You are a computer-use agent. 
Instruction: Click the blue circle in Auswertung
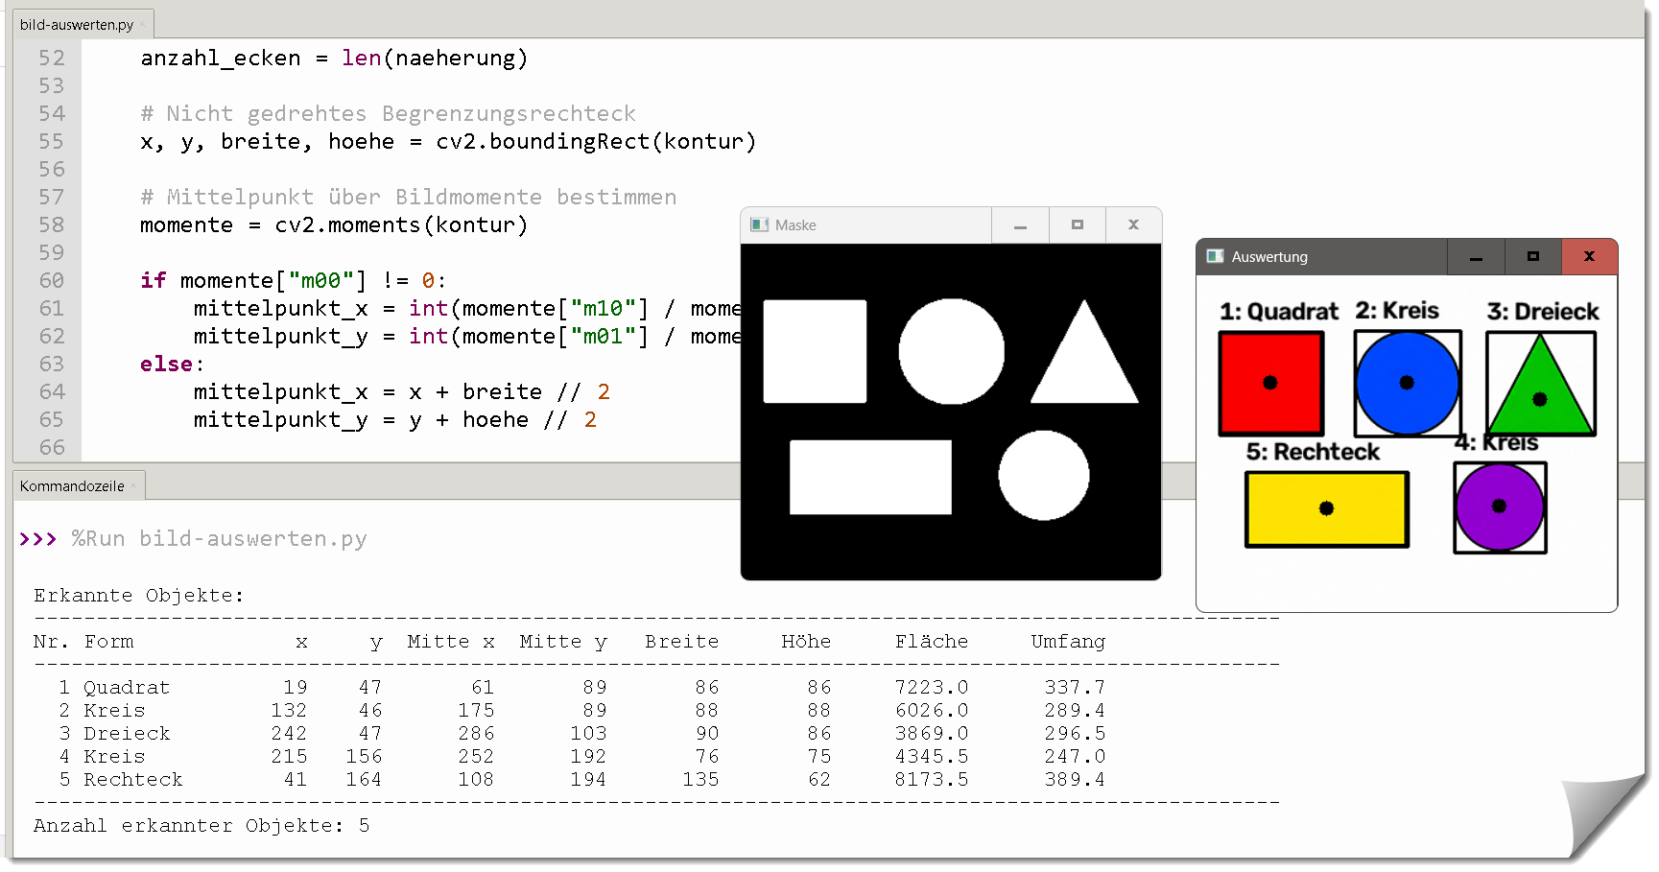(1408, 383)
